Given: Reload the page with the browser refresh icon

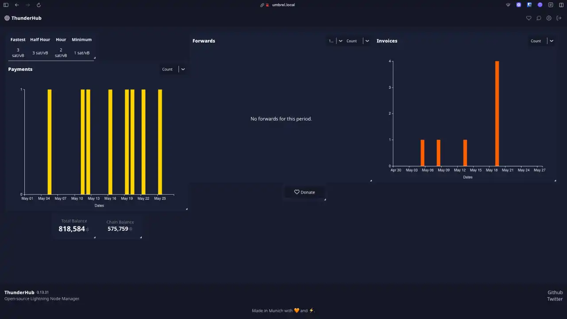Looking at the screenshot, I should [x=39, y=5].
